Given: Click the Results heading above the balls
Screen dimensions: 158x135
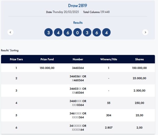Looking at the screenshot, I should click(78, 23).
